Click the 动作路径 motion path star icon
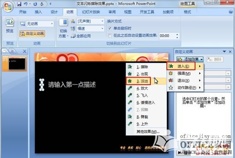The height and width of the screenshot is (158, 235). 171,87
